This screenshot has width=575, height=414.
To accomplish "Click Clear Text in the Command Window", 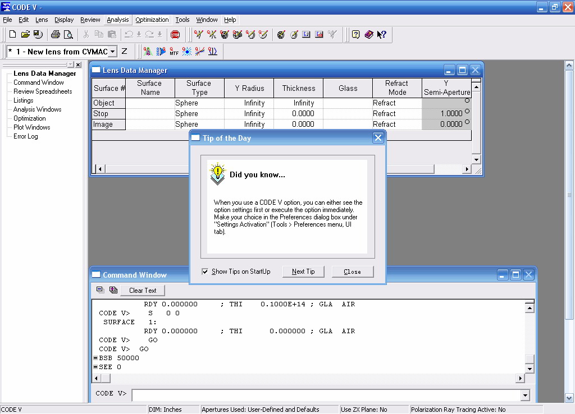I will tap(143, 290).
